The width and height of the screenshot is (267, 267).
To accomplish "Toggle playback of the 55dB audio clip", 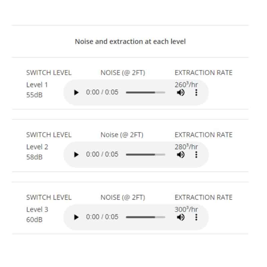I will [77, 92].
